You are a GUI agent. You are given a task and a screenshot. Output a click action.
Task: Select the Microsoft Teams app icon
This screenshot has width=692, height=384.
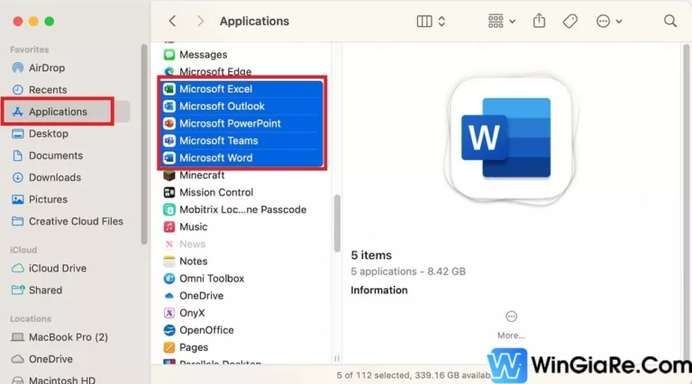pos(168,140)
